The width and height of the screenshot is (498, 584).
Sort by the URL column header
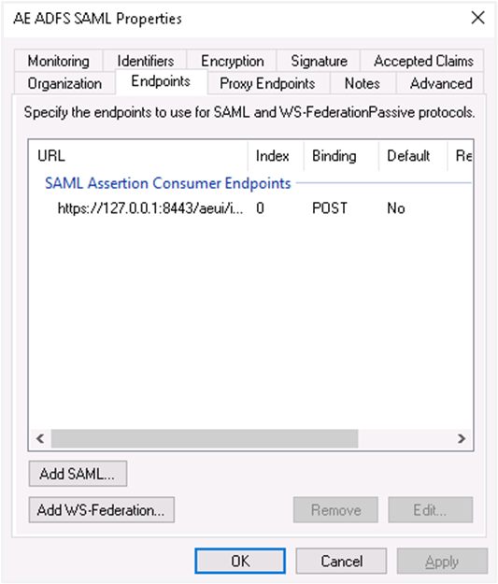coord(138,156)
